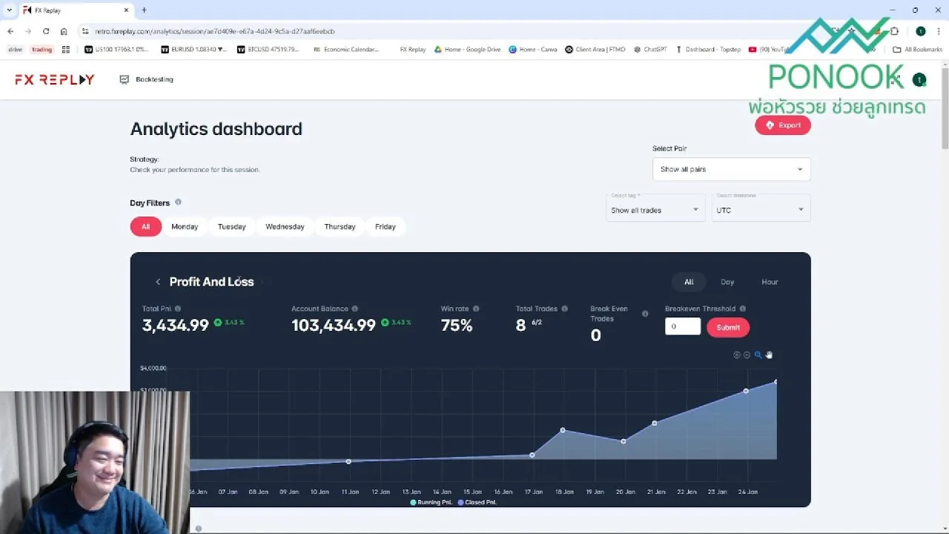Go to previous chart with left chevron
949x534 pixels.
pyautogui.click(x=158, y=282)
